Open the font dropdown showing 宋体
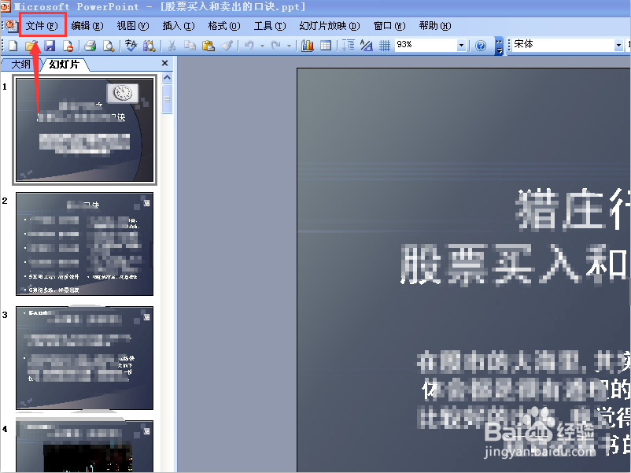631x473 pixels. click(x=618, y=45)
